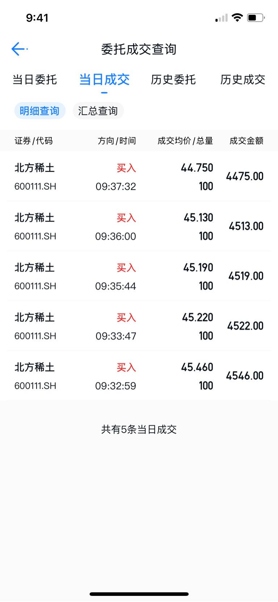Screen dimensions: 278x602
Task: Switch to 当日委托 tab
Action: pos(35,80)
